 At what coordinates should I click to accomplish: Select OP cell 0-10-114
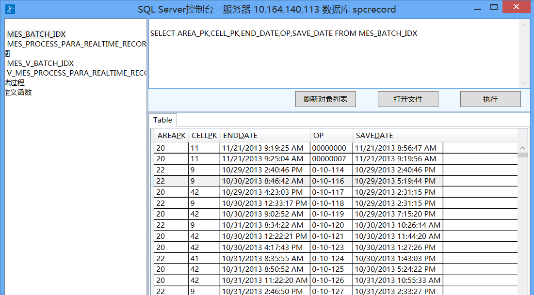[331, 170]
